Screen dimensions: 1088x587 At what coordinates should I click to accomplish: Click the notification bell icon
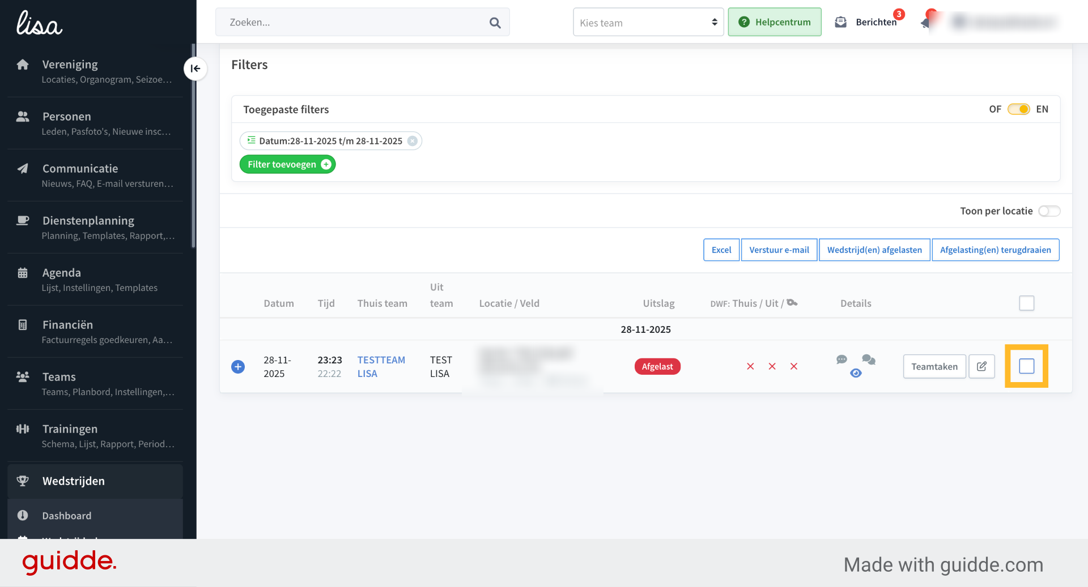[926, 22]
